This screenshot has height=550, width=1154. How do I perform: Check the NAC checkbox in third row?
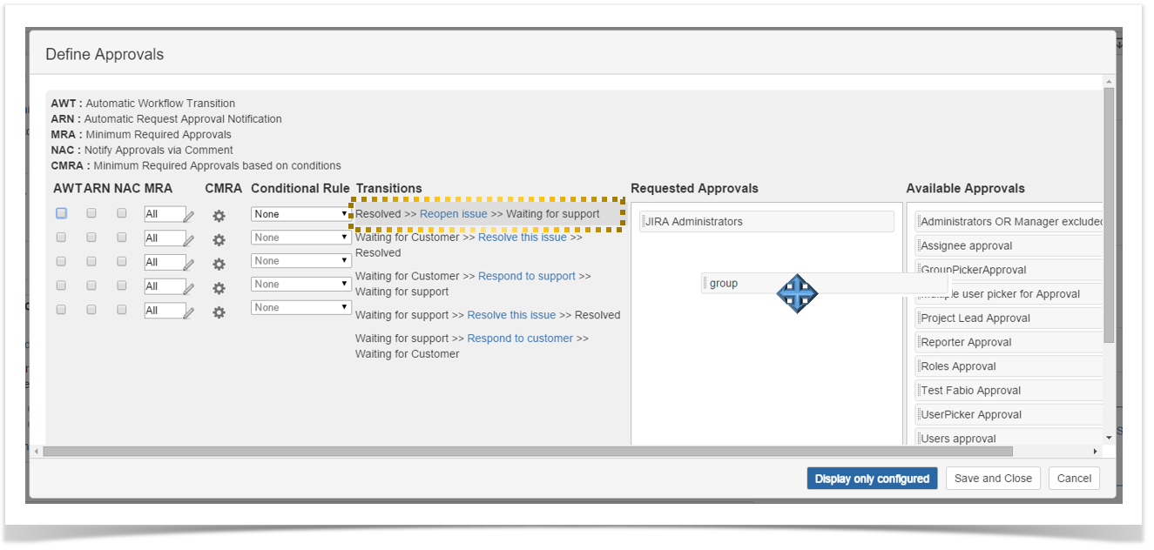pyautogui.click(x=122, y=261)
